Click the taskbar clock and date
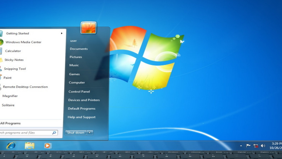Viewport: 282px width, 159px height. click(x=275, y=145)
